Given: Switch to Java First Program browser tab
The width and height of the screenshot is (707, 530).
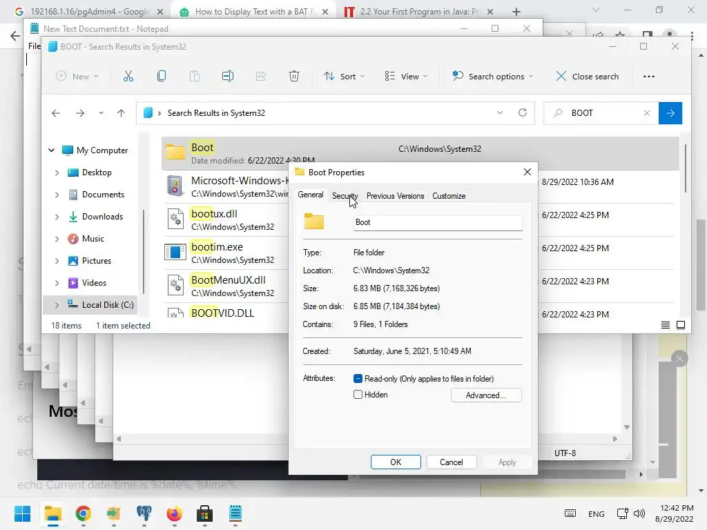Looking at the screenshot, I should (x=418, y=12).
